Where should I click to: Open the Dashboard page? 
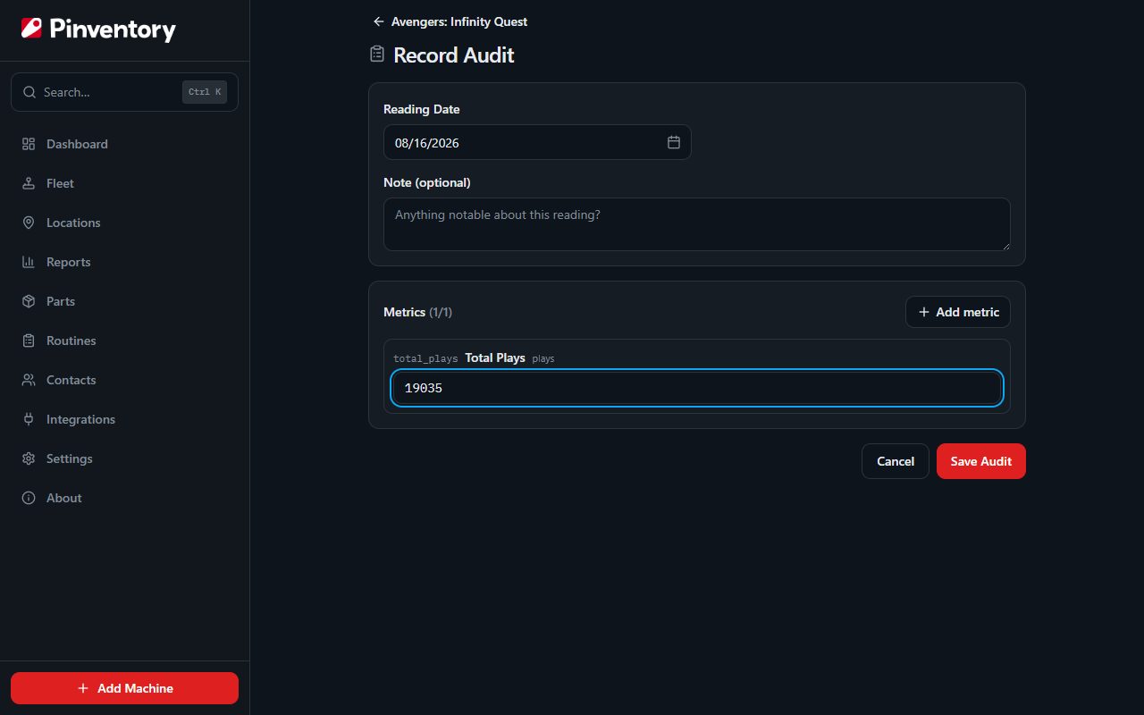pyautogui.click(x=124, y=144)
